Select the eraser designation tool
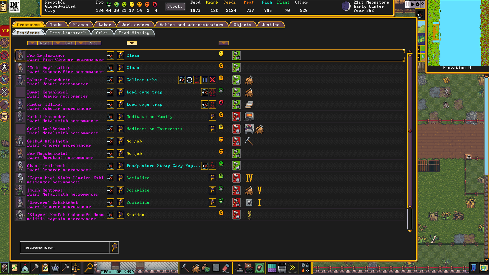The height and width of the screenshot is (275, 489). click(226, 268)
